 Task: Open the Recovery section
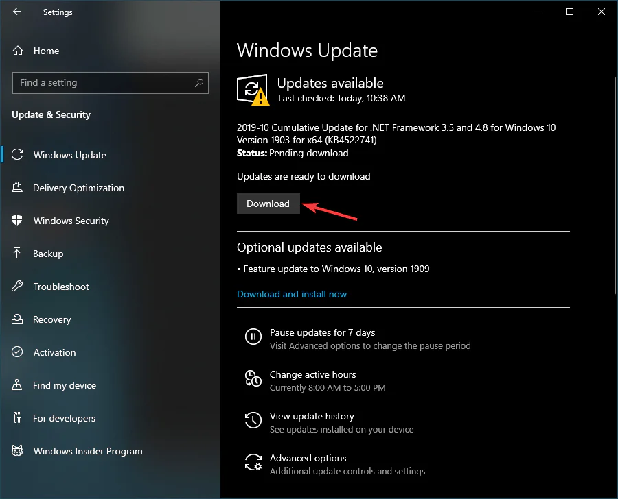52,319
